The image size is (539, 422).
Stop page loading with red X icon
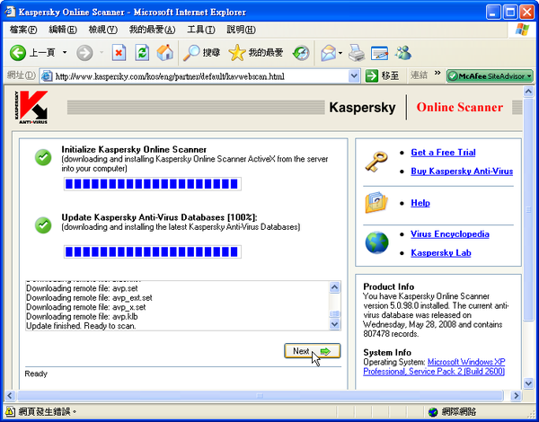tap(119, 53)
